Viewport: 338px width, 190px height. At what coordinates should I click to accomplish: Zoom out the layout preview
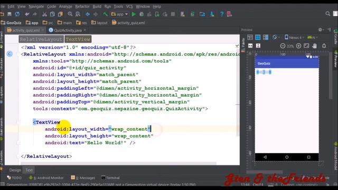point(283,46)
